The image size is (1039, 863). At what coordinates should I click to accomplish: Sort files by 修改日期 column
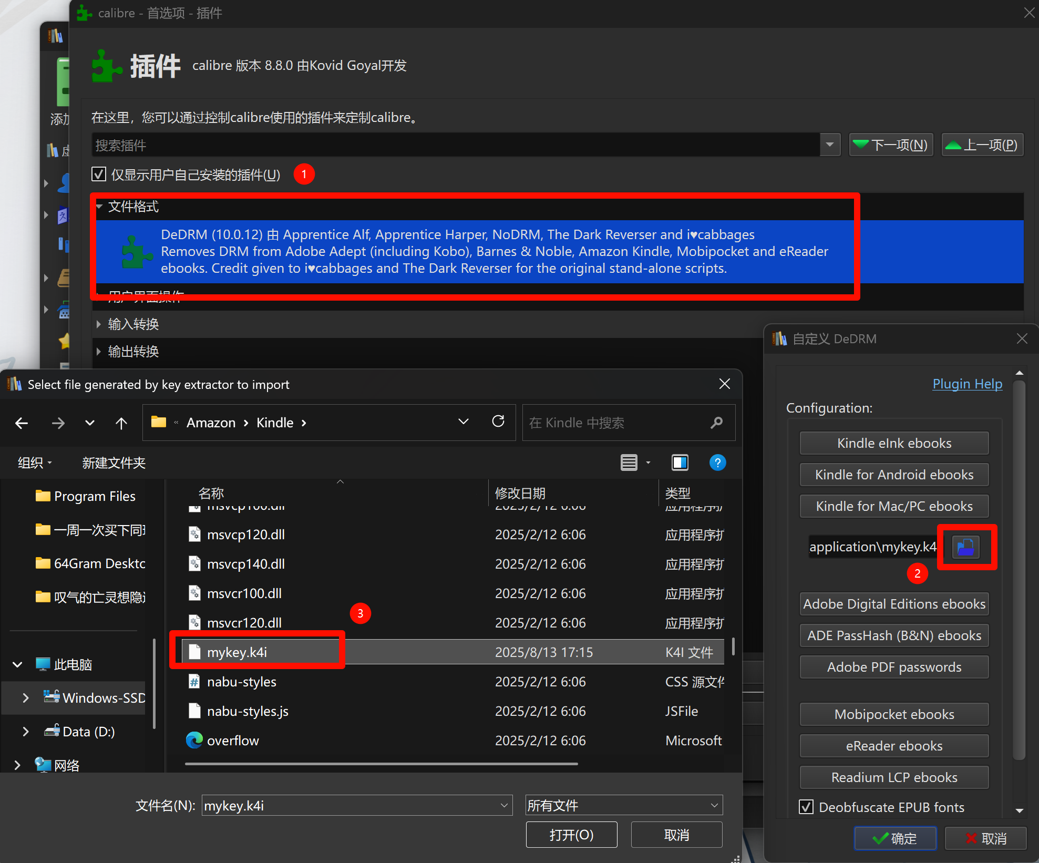[520, 493]
